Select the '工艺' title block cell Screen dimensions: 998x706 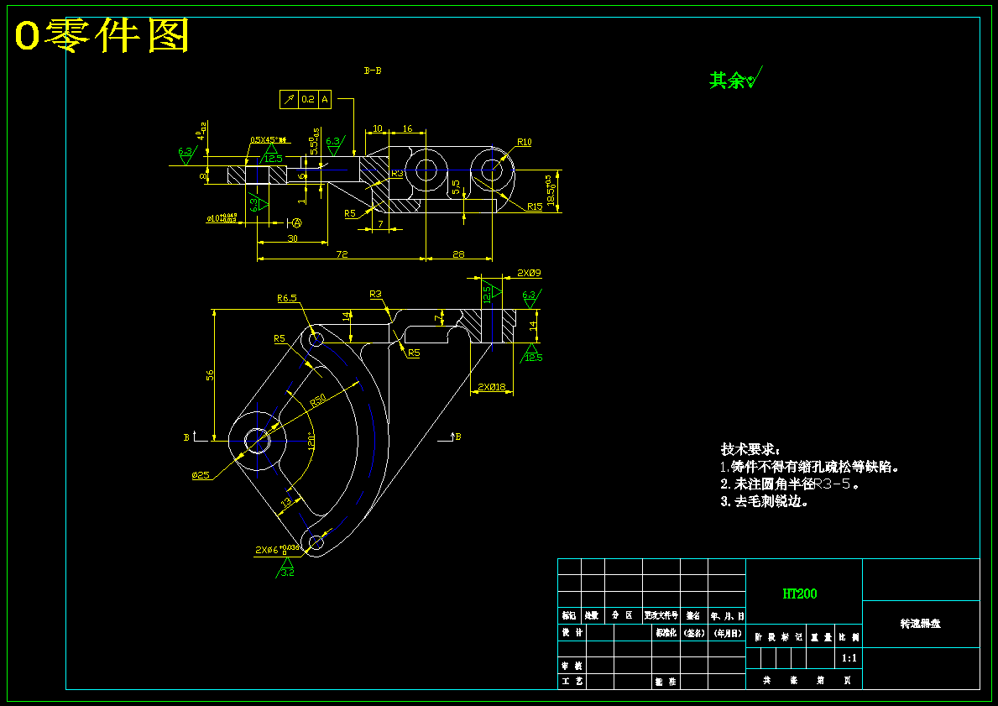click(x=572, y=681)
